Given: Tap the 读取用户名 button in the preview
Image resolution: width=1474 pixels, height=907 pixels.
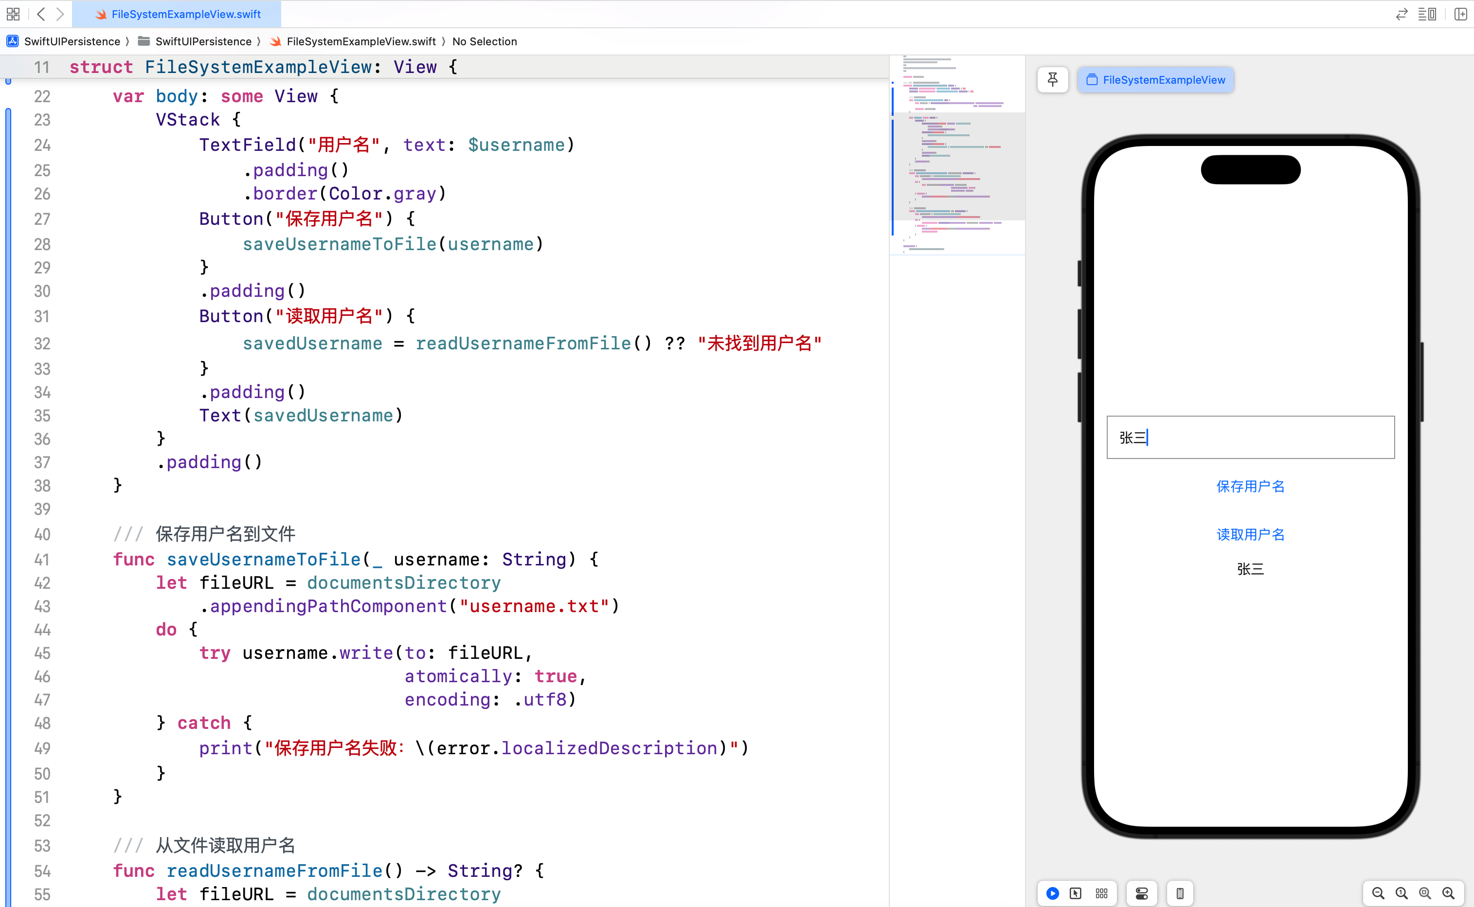Looking at the screenshot, I should click(x=1250, y=534).
